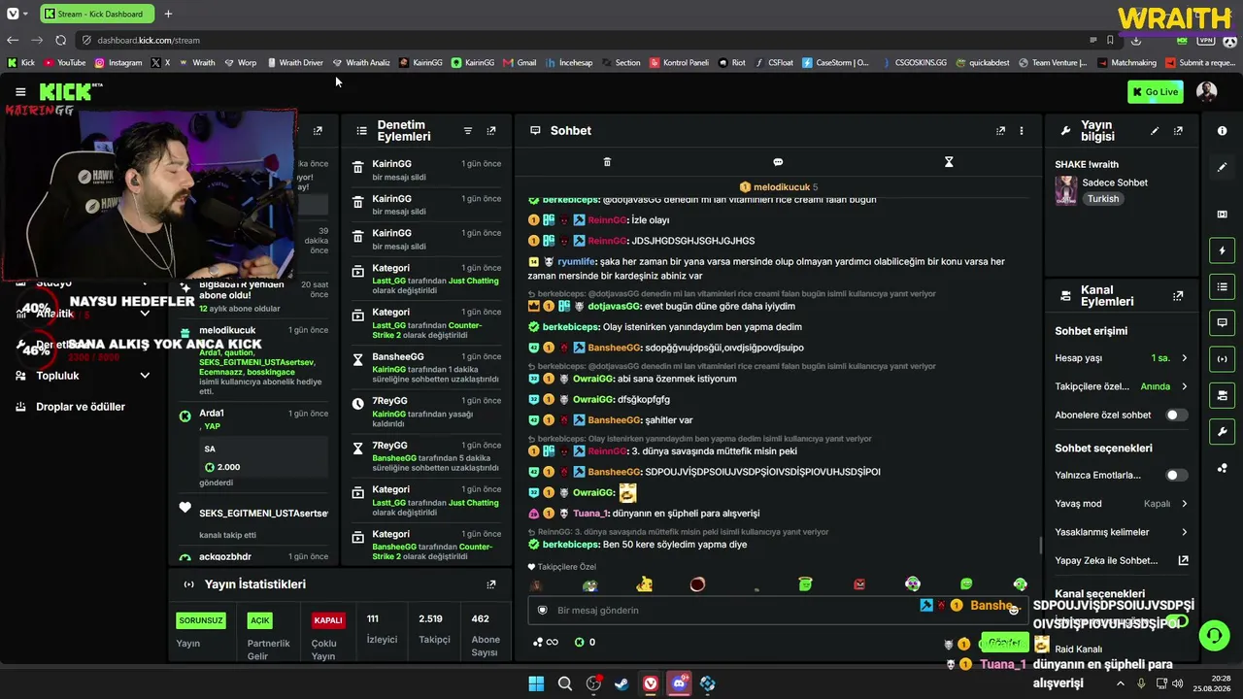This screenshot has height=699, width=1243.
Task: Open Vivaldi from the taskbar
Action: (x=651, y=683)
